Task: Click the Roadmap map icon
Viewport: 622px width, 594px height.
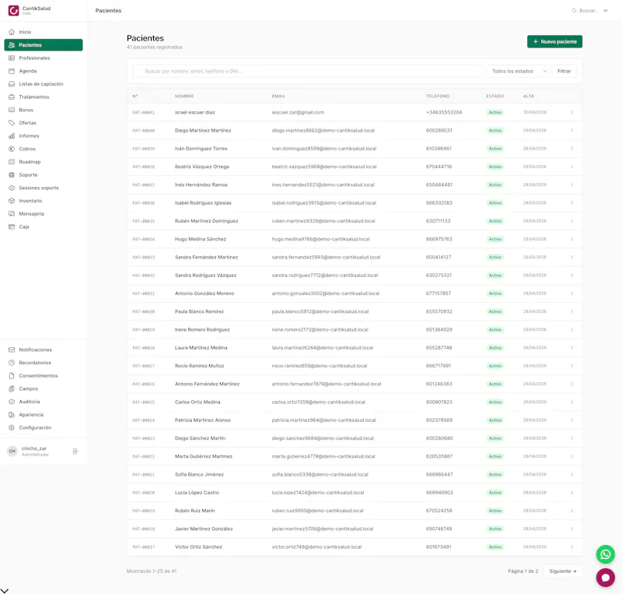Action: 12,162
